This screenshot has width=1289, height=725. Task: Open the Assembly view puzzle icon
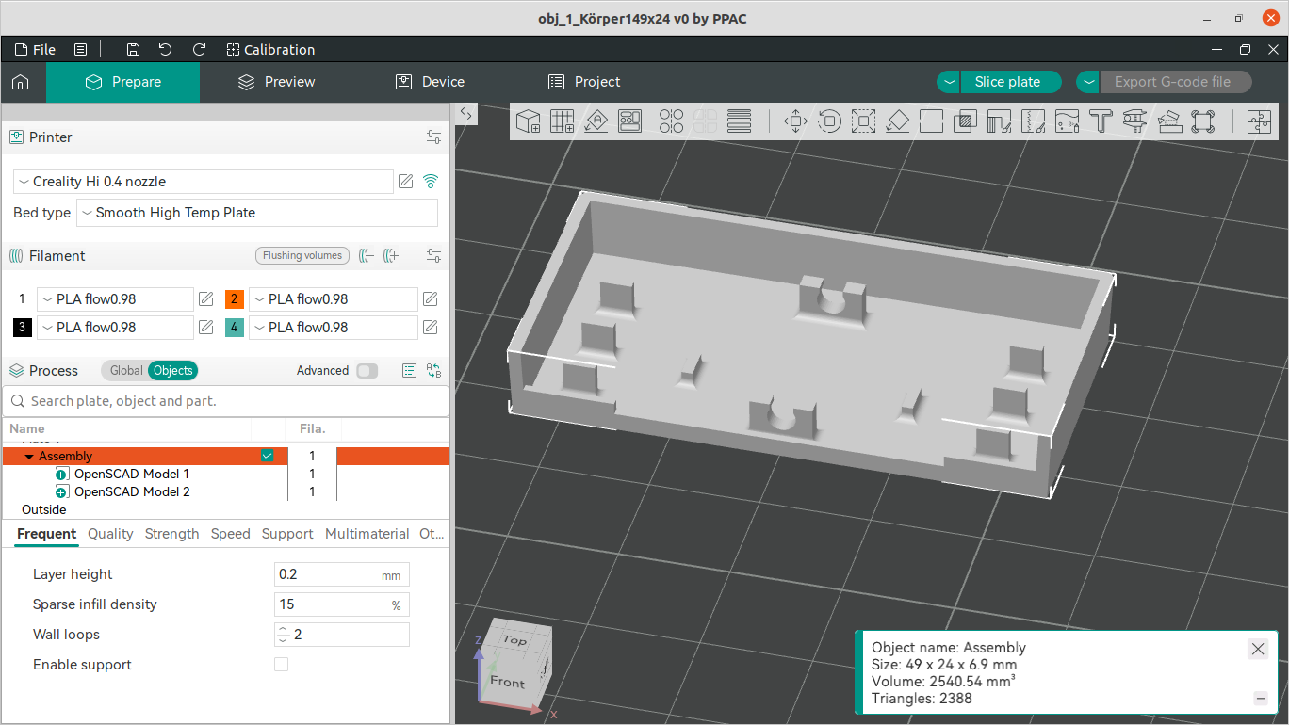point(1259,121)
